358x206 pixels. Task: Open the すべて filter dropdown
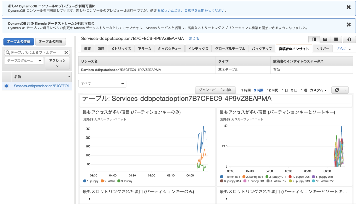click(x=102, y=84)
